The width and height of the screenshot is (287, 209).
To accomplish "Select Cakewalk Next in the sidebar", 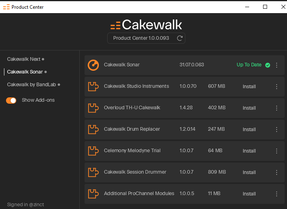I will pos(24,59).
